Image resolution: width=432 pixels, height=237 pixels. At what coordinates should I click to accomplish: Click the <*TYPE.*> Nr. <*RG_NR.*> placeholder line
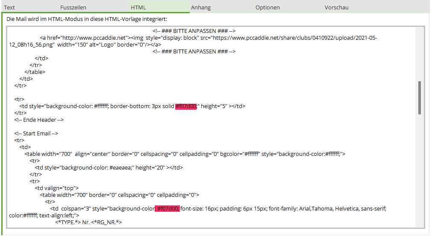88,222
